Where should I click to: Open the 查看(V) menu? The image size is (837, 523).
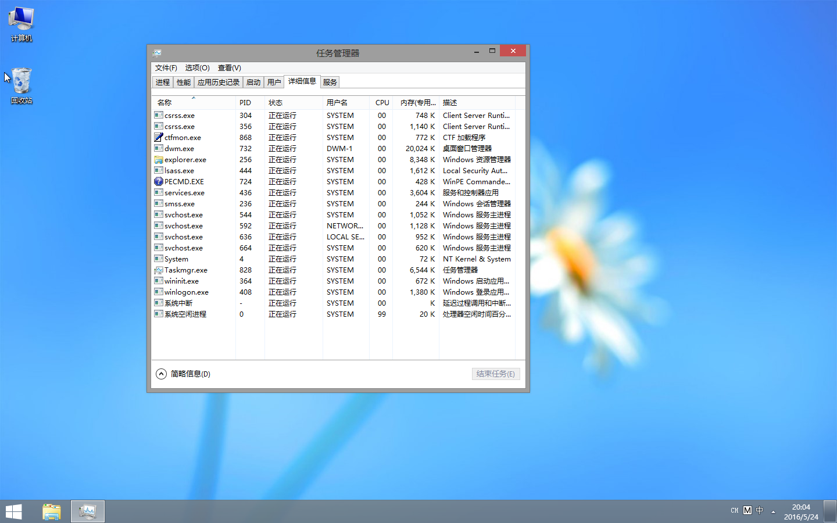click(230, 68)
